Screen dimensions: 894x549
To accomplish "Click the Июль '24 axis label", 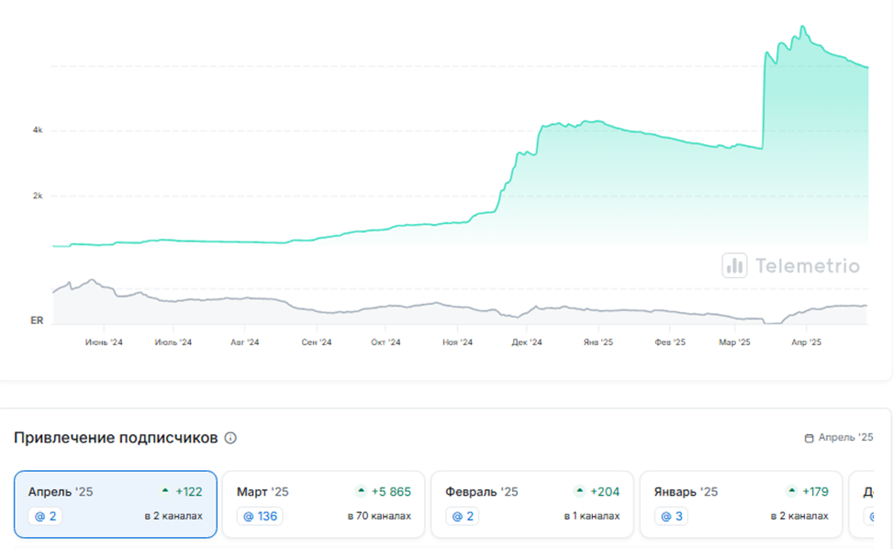I will (x=173, y=342).
